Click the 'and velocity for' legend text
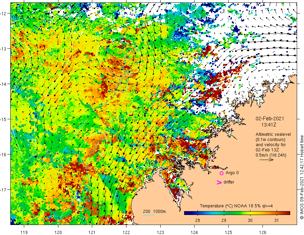The image size is (304, 235). pos(271,145)
